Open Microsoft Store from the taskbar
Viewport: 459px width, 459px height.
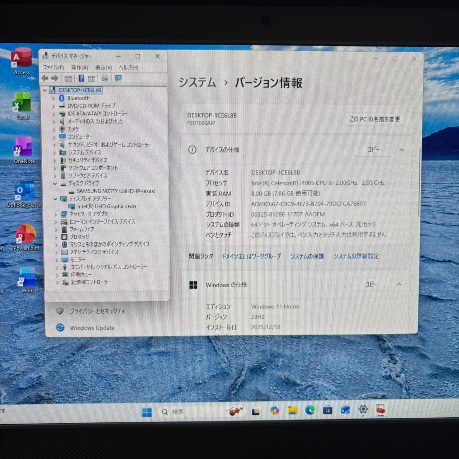click(x=328, y=410)
